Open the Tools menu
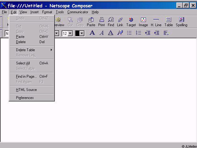The height and width of the screenshot is (148, 197). [60, 12]
